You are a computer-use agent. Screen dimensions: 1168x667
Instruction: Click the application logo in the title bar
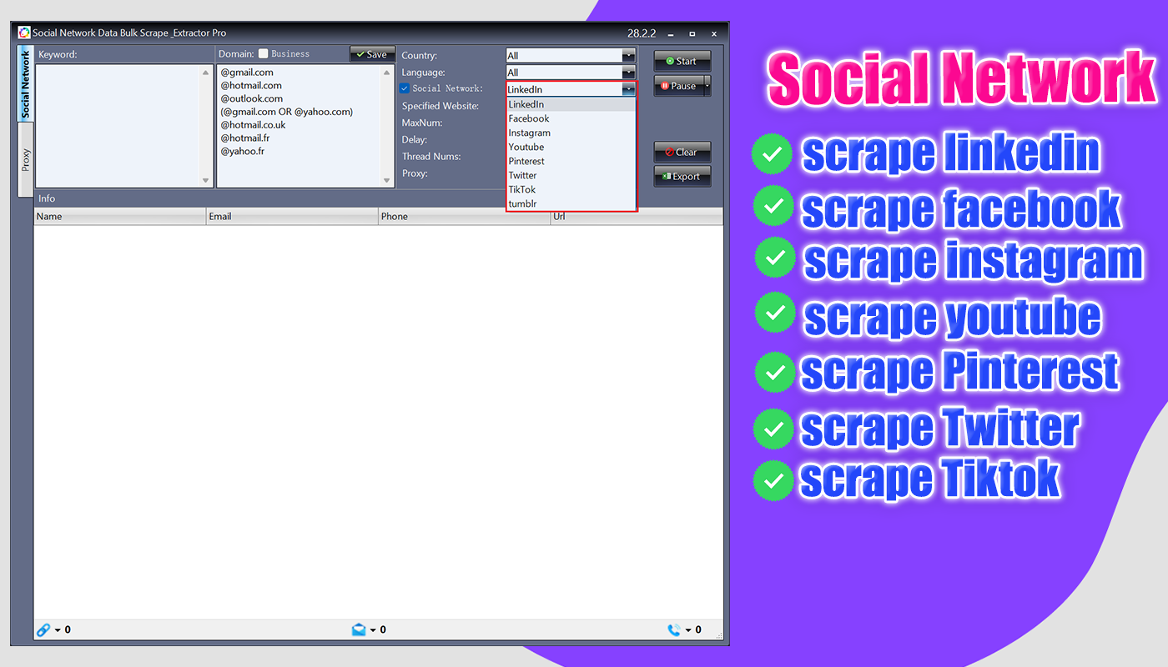[23, 33]
